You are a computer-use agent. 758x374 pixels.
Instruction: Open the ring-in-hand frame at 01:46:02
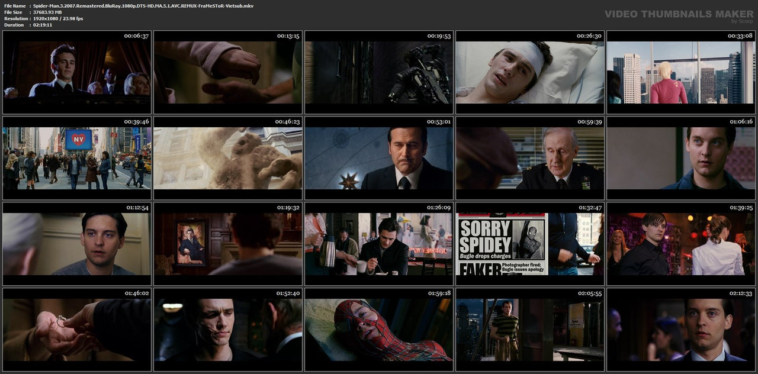click(77, 330)
